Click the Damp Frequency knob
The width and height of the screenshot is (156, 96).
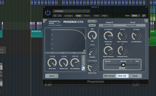[x=108, y=50]
